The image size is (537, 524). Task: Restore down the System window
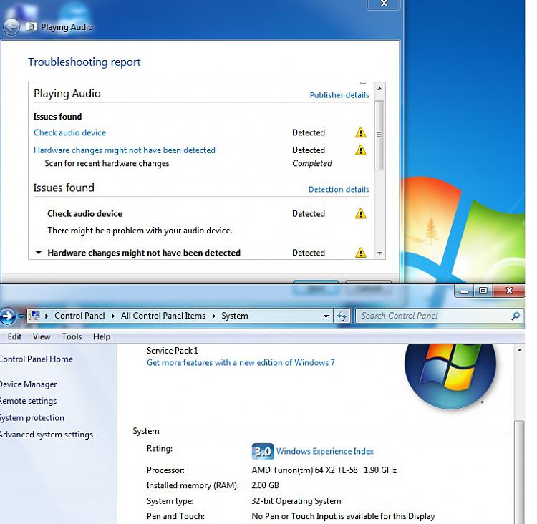[x=483, y=291]
